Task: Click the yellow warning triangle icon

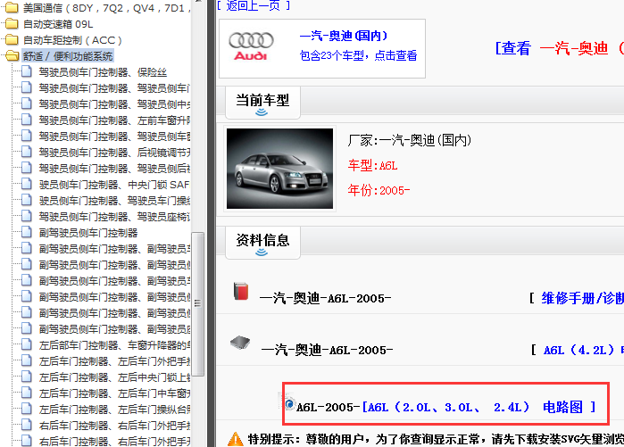Action: [x=235, y=438]
